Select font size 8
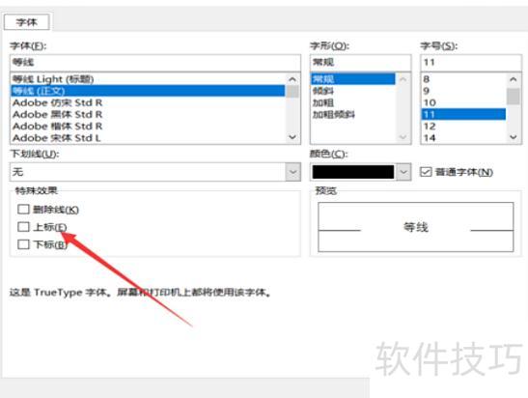 point(463,79)
